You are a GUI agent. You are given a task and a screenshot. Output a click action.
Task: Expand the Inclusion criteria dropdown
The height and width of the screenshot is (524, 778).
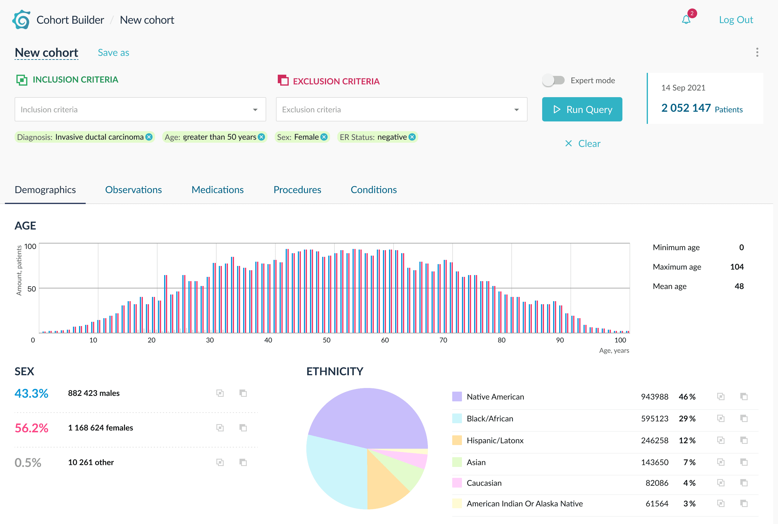click(140, 109)
